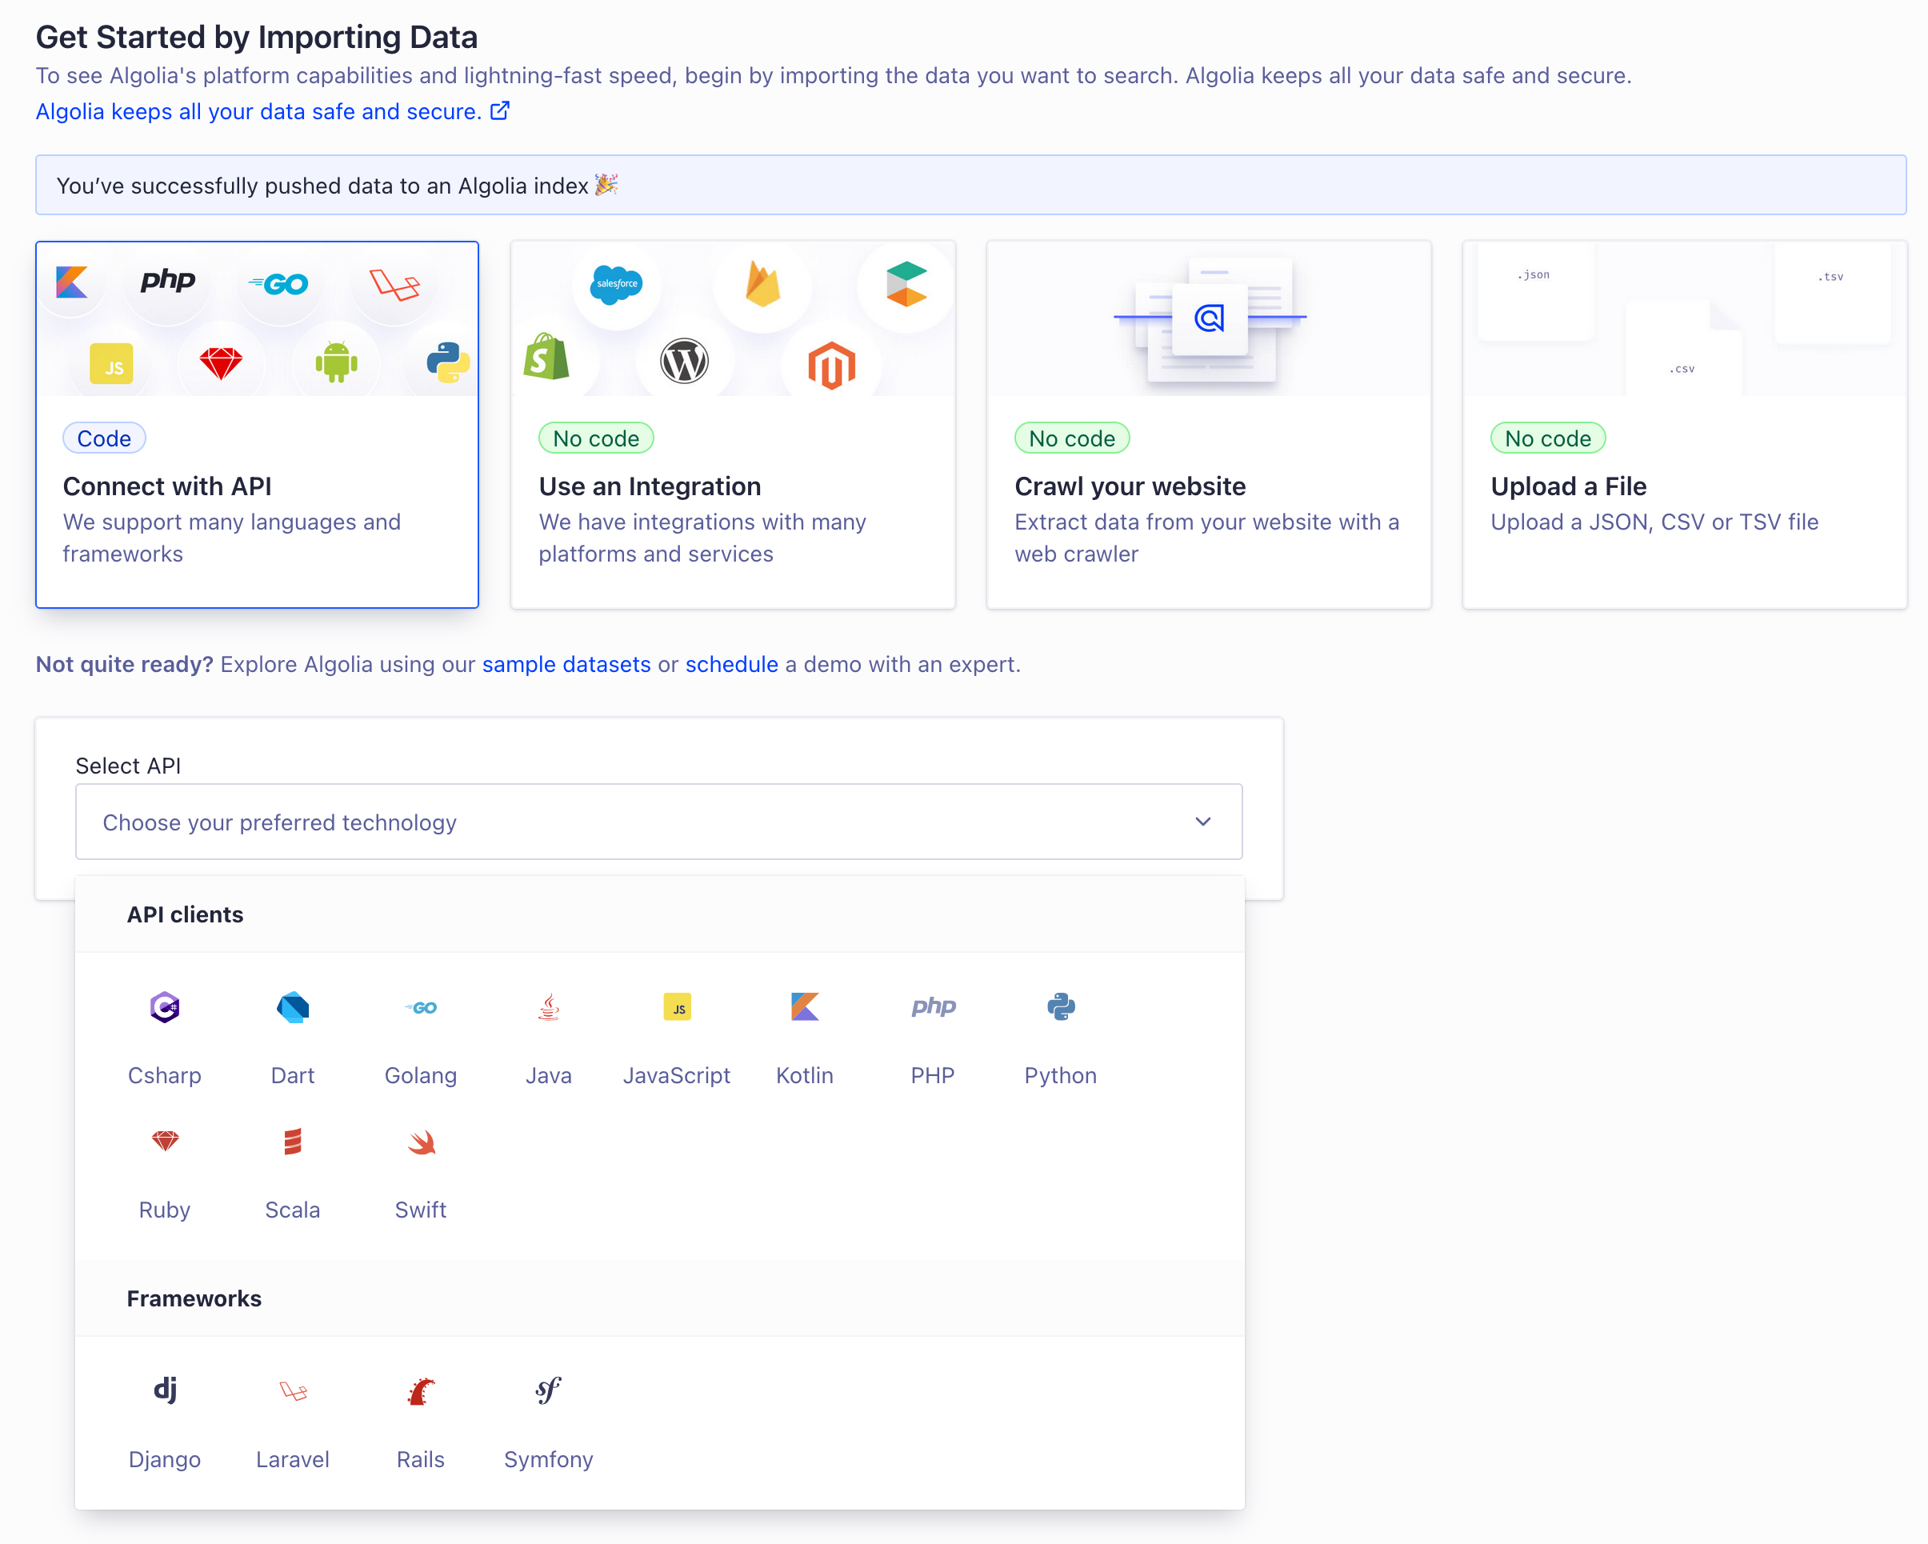This screenshot has width=1928, height=1544.
Task: Select the Kotlin client icon
Action: [x=804, y=1009]
